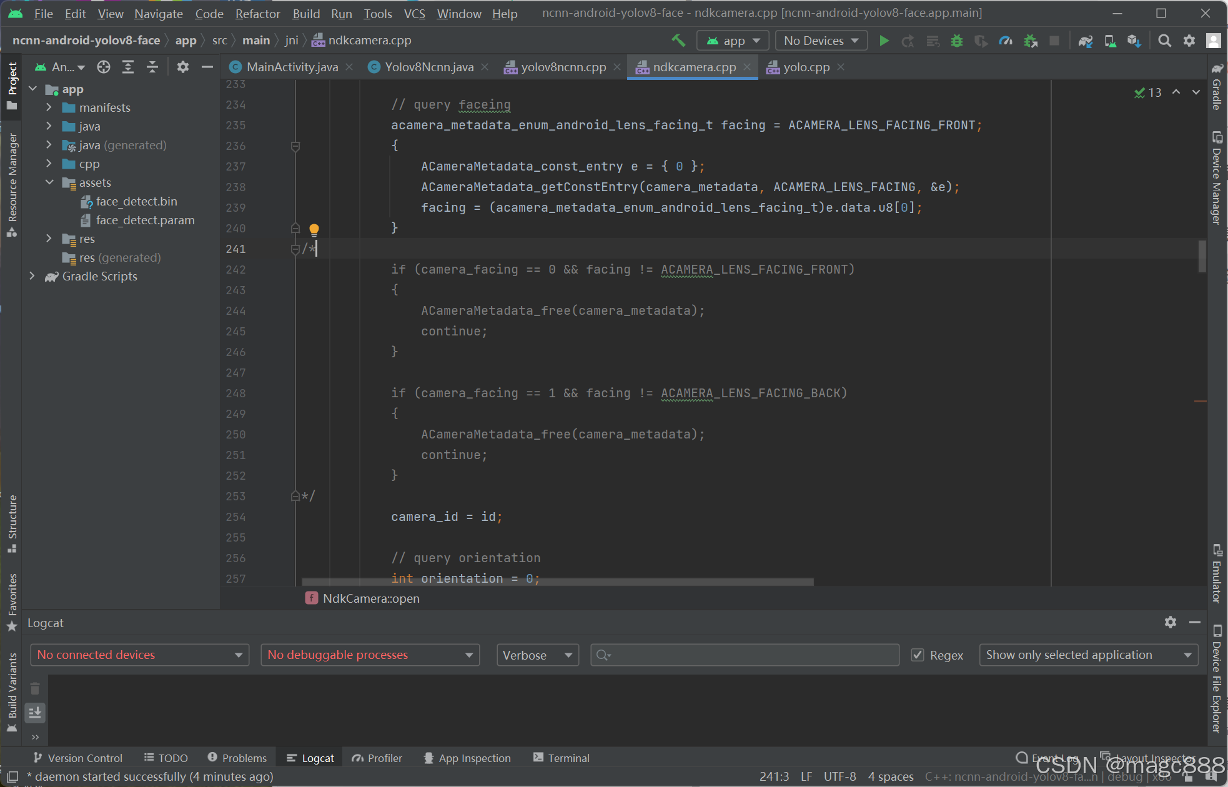Open the Verbose log level dropdown
The height and width of the screenshot is (787, 1228).
(x=537, y=655)
